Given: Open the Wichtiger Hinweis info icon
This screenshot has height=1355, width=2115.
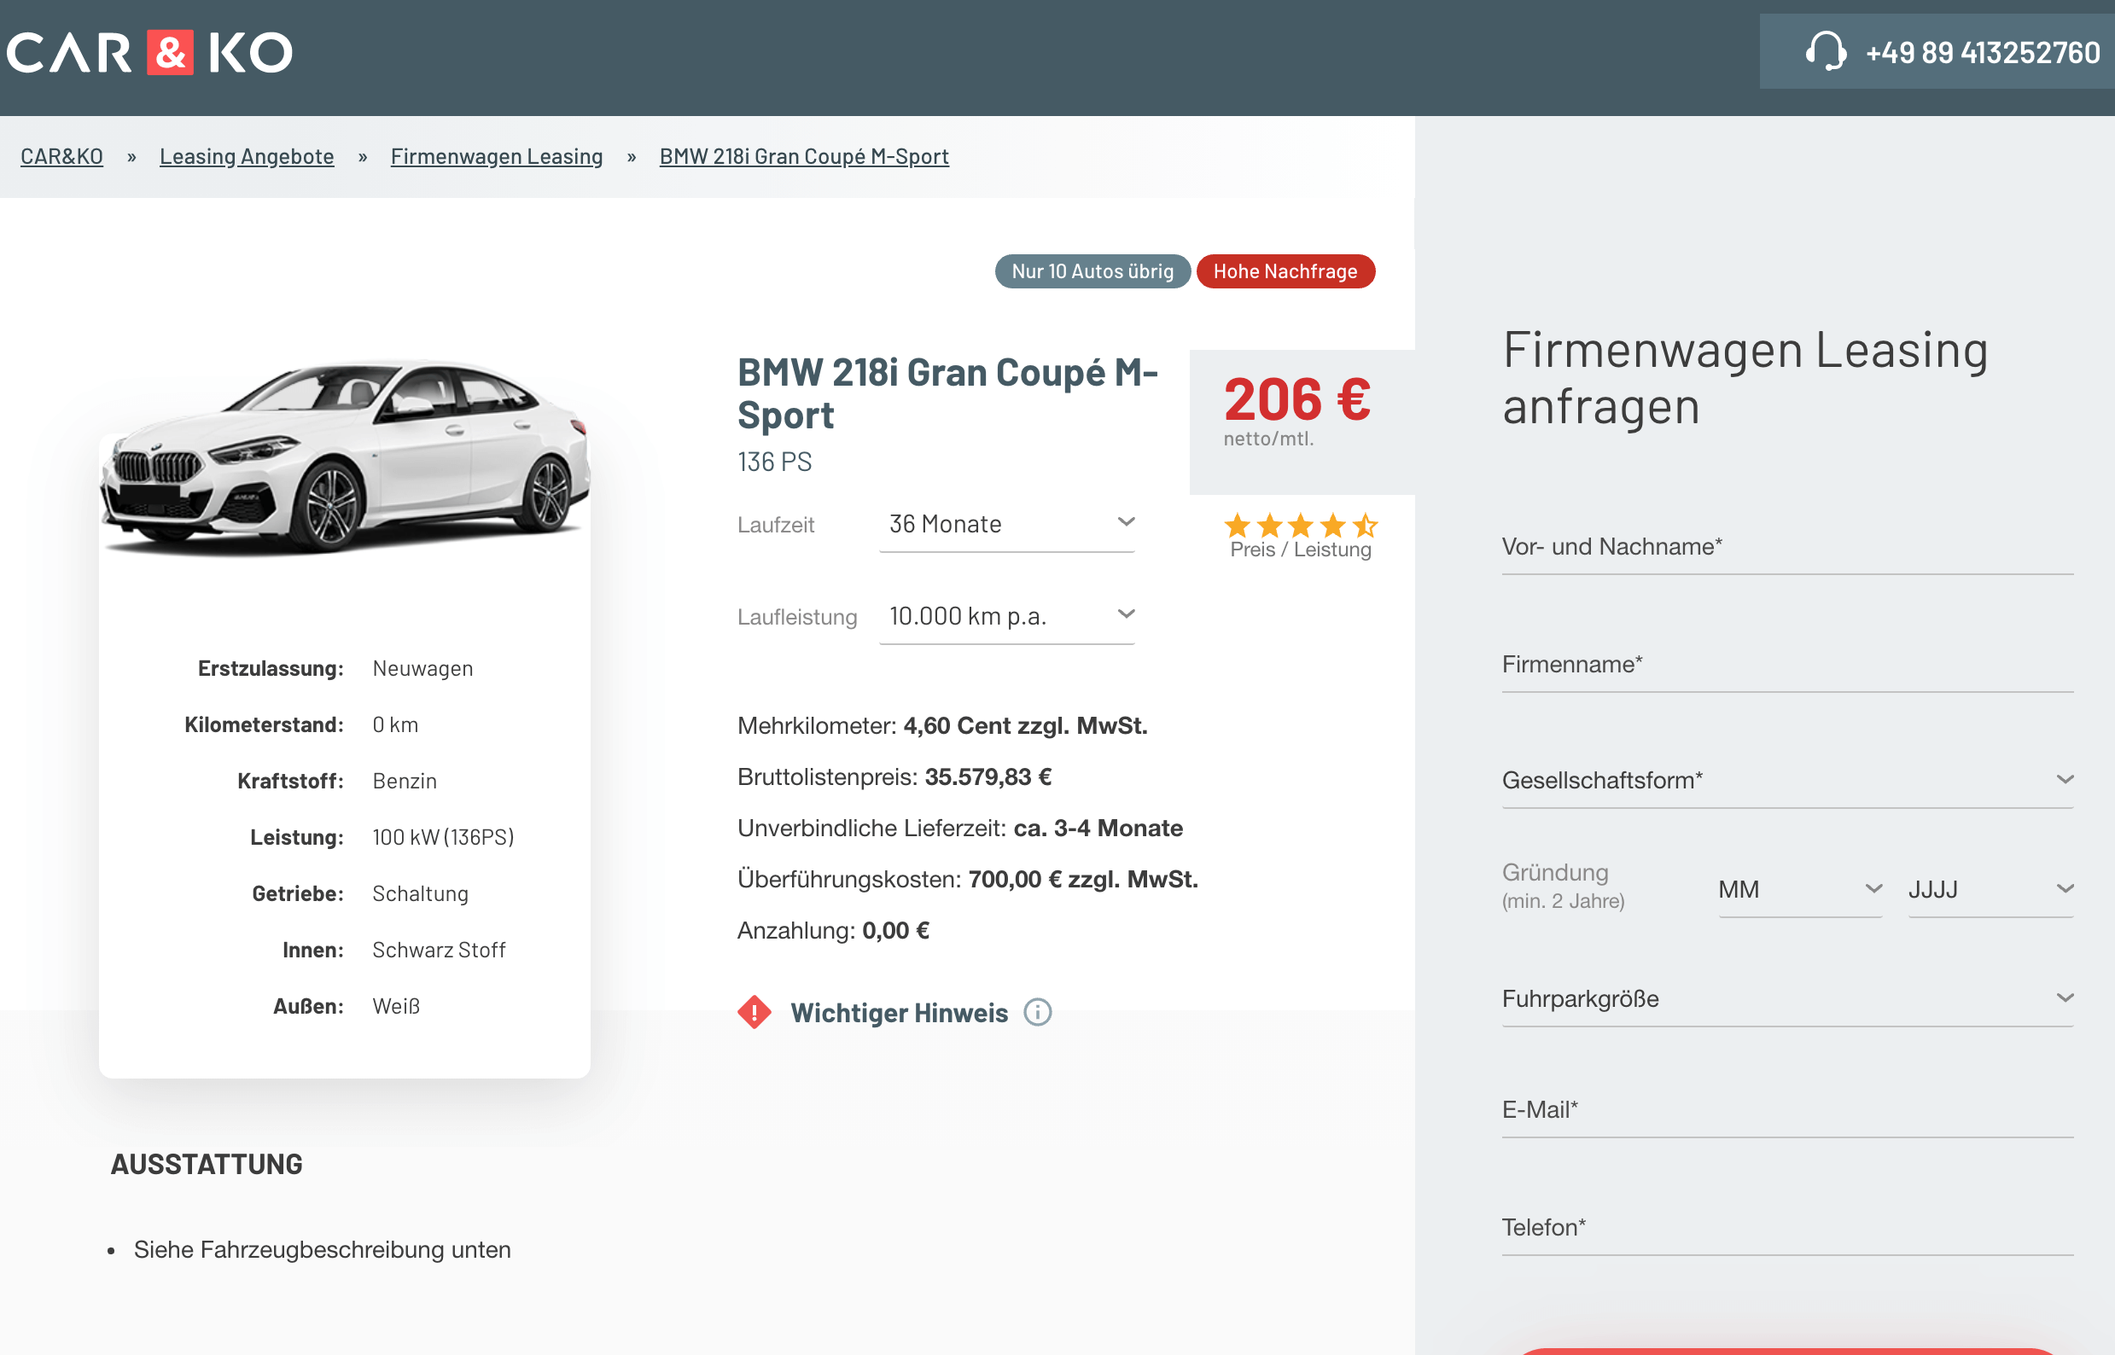Looking at the screenshot, I should (1038, 1012).
